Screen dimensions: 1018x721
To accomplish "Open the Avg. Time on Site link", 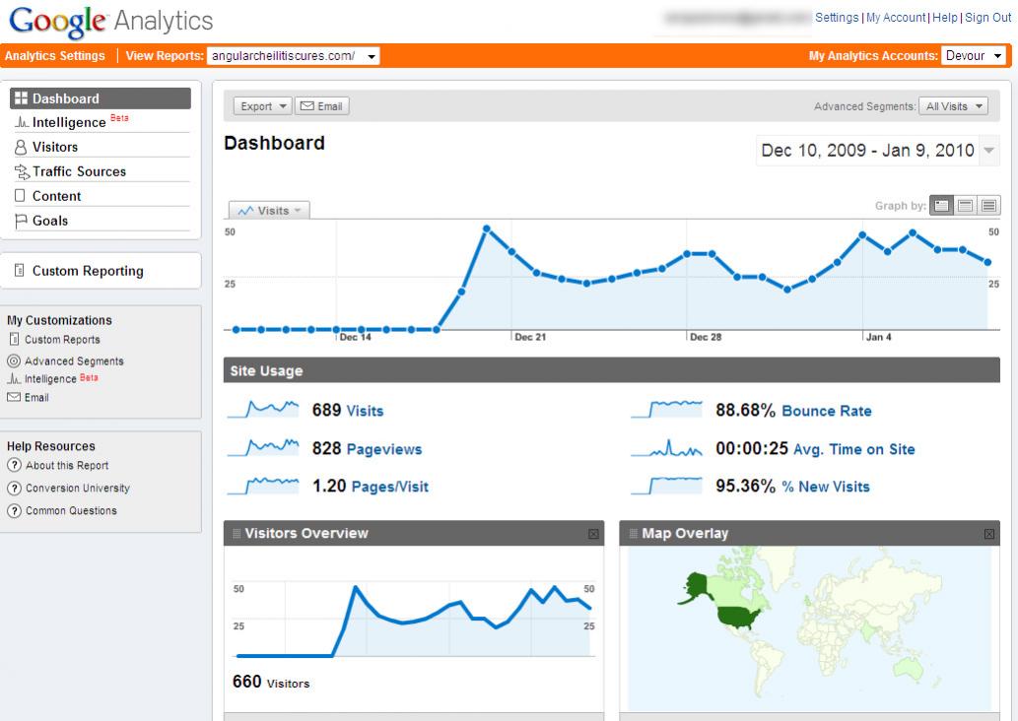I will pyautogui.click(x=853, y=449).
